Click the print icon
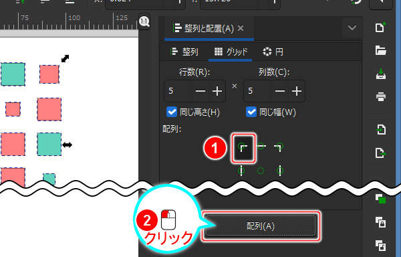The height and width of the screenshot is (257, 401). tap(381, 97)
